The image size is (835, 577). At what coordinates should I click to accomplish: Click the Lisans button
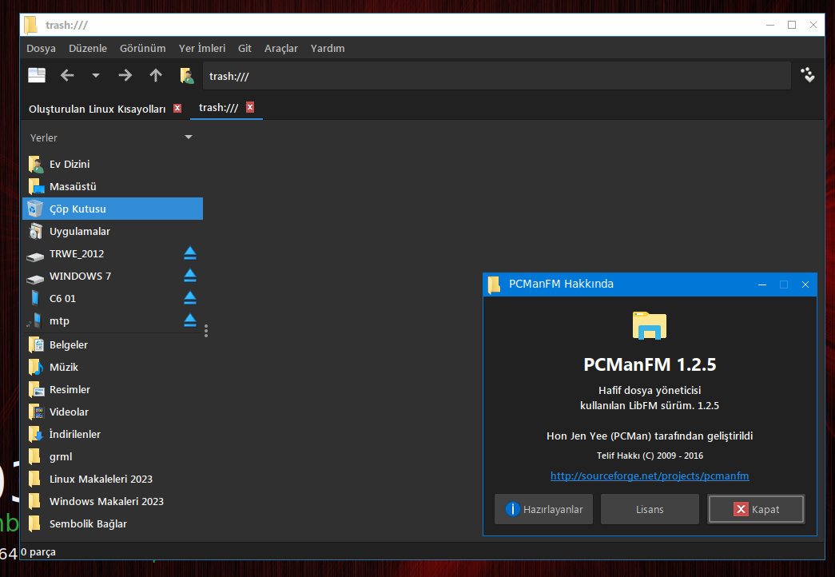650,509
